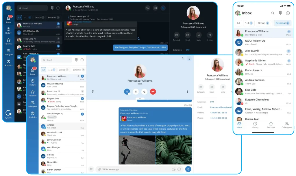
Task: Put the current call on hold
Action: (x=136, y=91)
